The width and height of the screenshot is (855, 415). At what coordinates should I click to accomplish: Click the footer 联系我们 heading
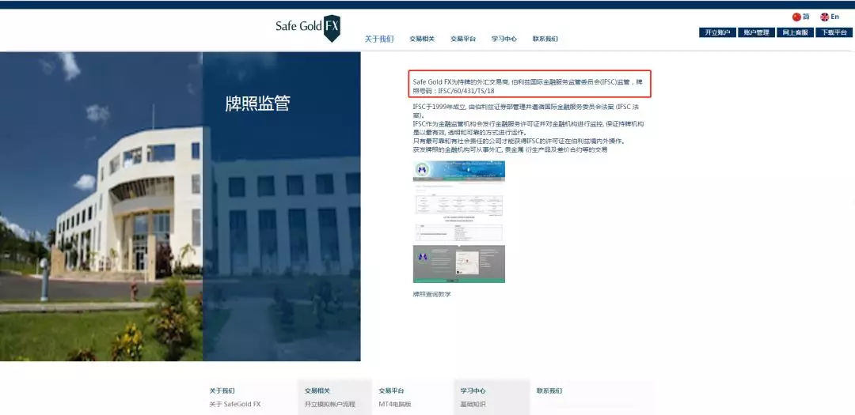coord(549,390)
